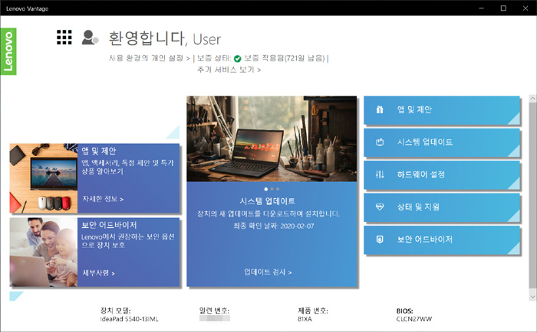Screen dimensions: 537x332
Task: Click the user profile avatar icon
Action: coord(90,37)
